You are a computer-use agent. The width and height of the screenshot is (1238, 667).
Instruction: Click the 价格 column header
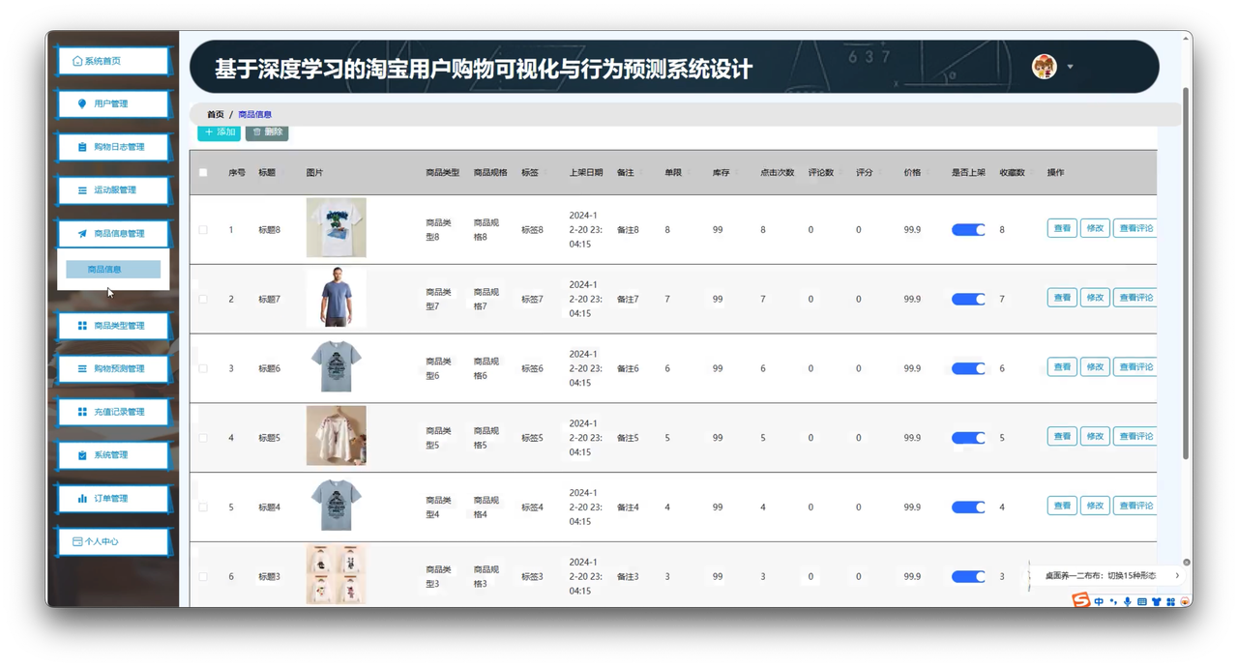point(912,173)
